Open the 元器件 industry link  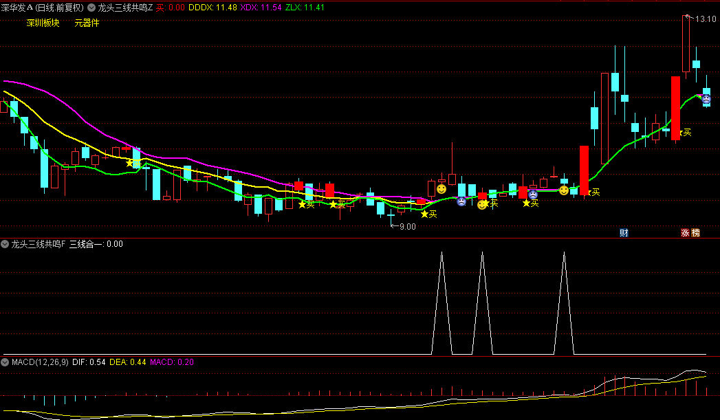pos(87,23)
